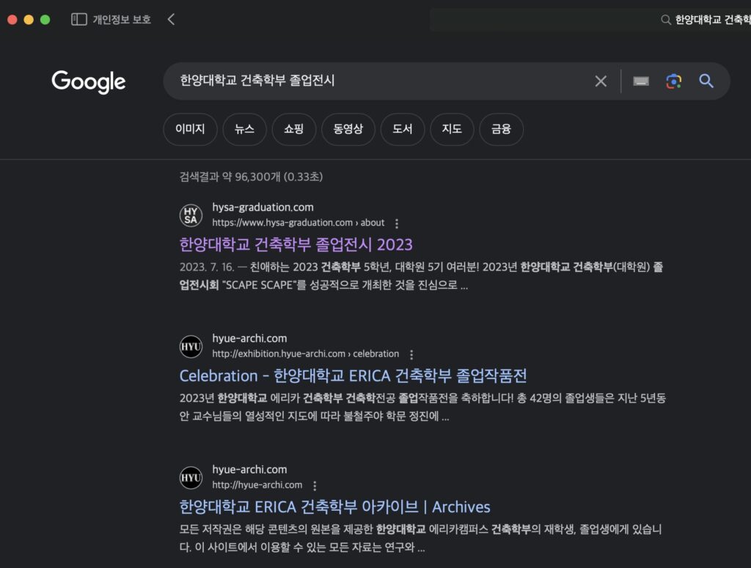Switch to the 뉴스 filter tab
This screenshot has width=751, height=568.
[x=244, y=129]
